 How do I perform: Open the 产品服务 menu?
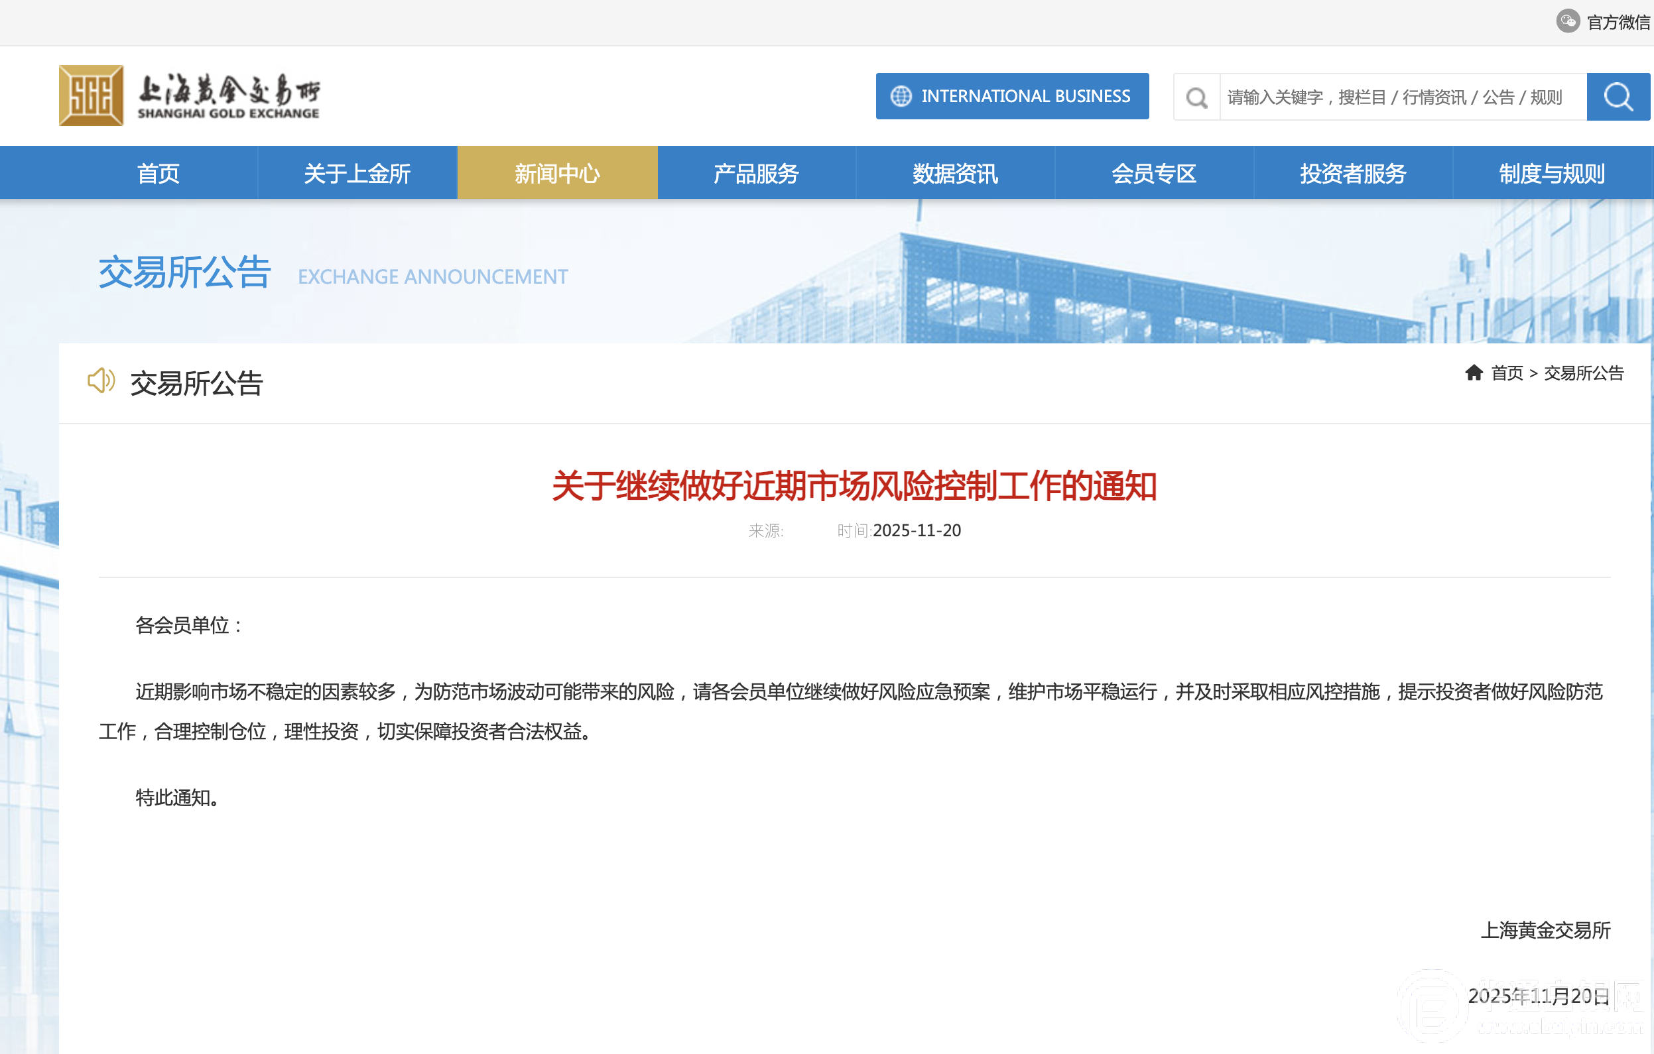[755, 173]
